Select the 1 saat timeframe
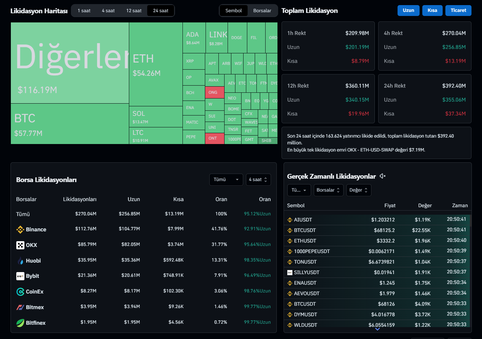The width and height of the screenshot is (482, 339). pos(84,11)
